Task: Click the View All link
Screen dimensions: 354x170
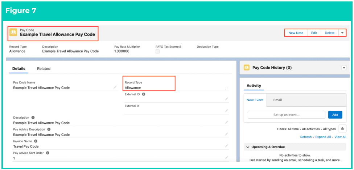Action: click(340, 137)
